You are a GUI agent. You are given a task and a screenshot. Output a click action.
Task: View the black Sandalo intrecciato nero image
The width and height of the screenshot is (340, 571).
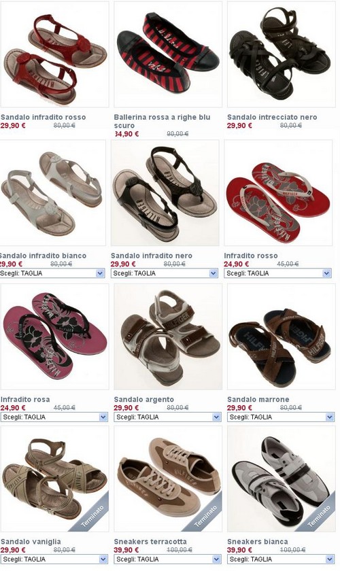(281, 54)
